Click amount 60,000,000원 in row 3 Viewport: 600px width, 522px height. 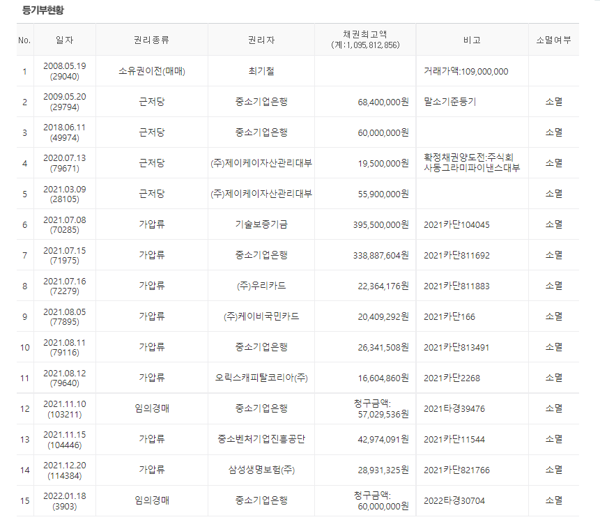383,133
